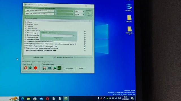This screenshot has height=101, width=181.
Task: Open Microsoft Edge from the taskbar
Action: click(x=23, y=98)
